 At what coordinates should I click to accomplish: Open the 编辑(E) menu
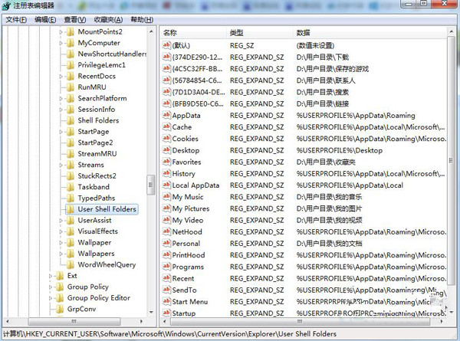click(x=45, y=20)
